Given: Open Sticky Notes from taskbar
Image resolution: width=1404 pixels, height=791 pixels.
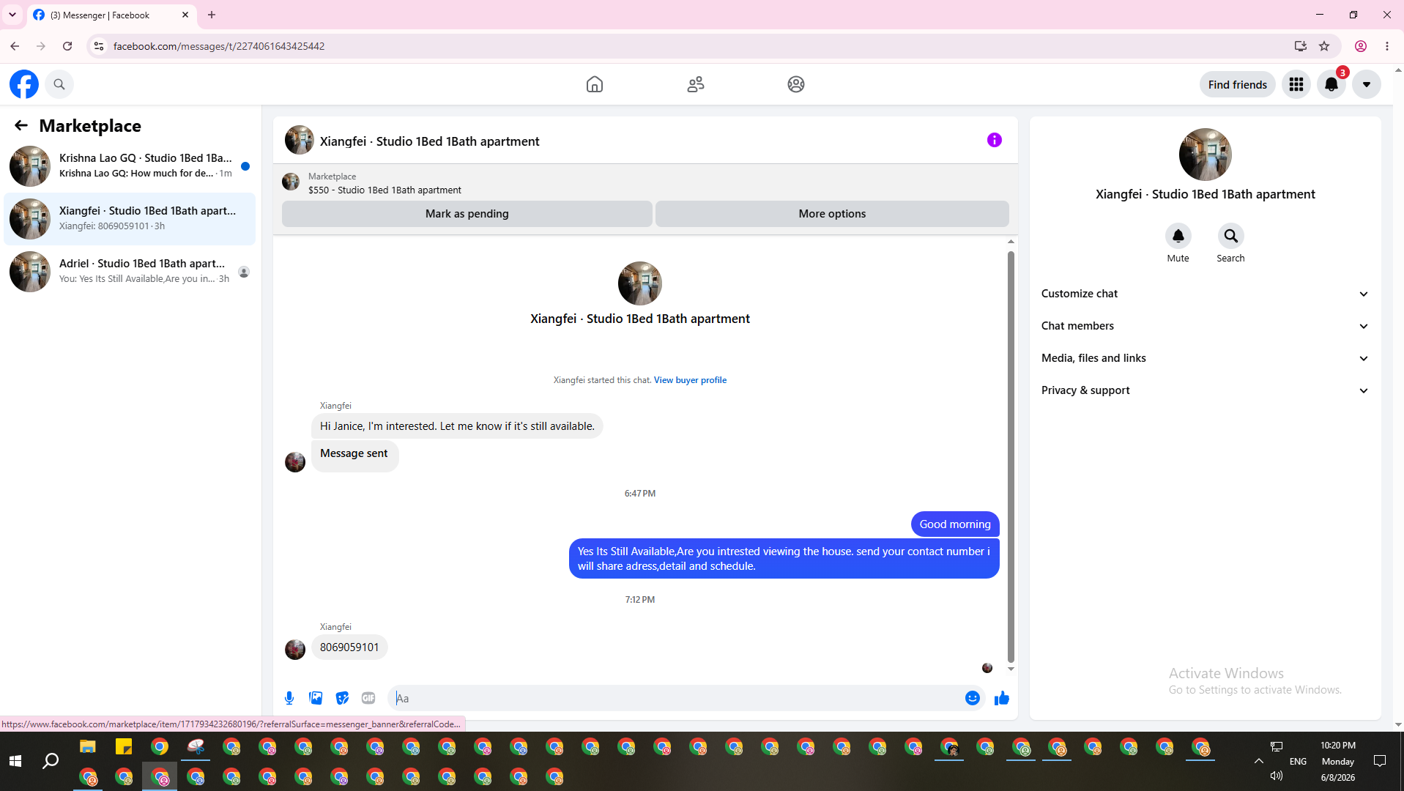Looking at the screenshot, I should [x=124, y=747].
